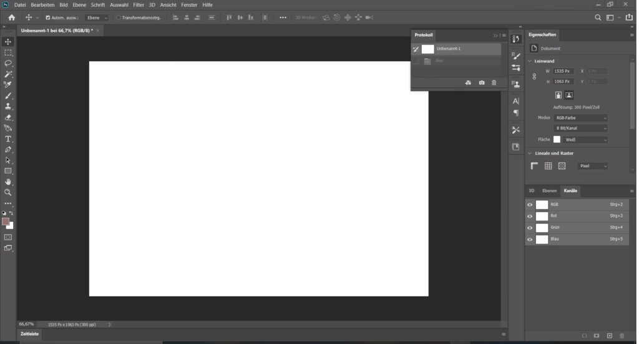Select the Zoom tool
Screen dimensions: 639x344
click(x=8, y=192)
